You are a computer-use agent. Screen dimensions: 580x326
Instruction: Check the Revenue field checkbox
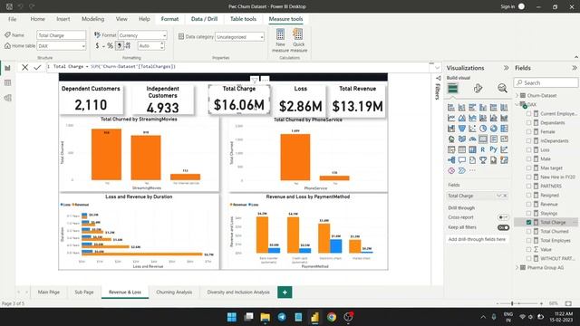[528, 204]
